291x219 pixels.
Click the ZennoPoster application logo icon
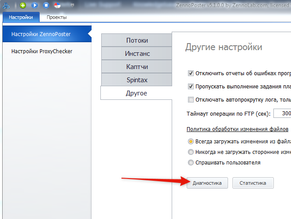click(6, 6)
